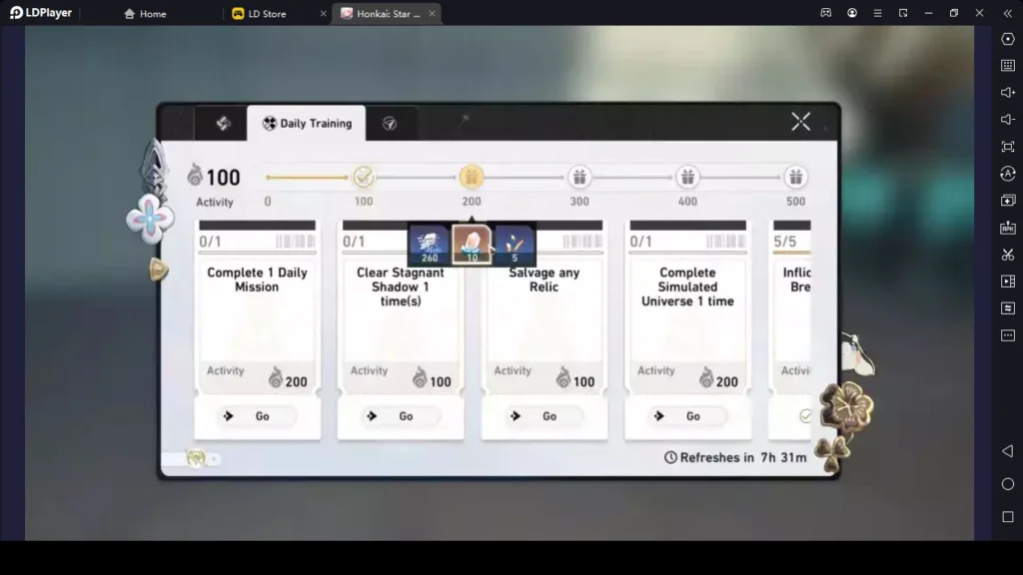The width and height of the screenshot is (1023, 575).
Task: Open LDPlayer keyboard mapping icon
Action: [x=1008, y=65]
